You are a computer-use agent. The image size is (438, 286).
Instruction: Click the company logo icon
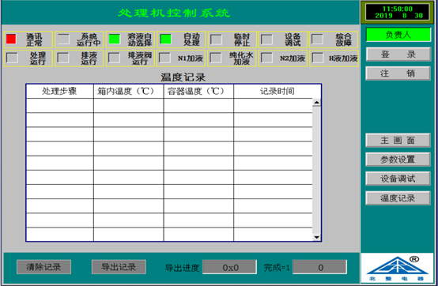click(x=397, y=268)
